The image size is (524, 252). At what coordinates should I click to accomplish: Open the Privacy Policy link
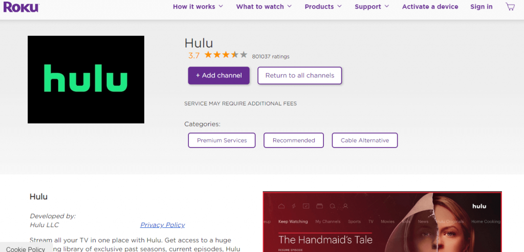[x=162, y=225]
